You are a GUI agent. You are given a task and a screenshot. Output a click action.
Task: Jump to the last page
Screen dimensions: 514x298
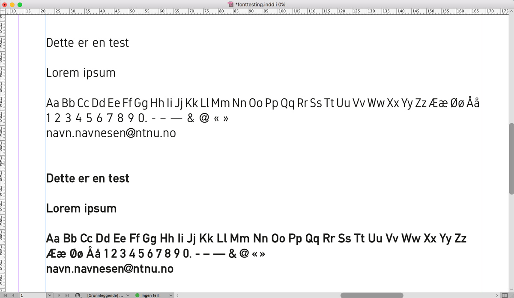pyautogui.click(x=67, y=295)
